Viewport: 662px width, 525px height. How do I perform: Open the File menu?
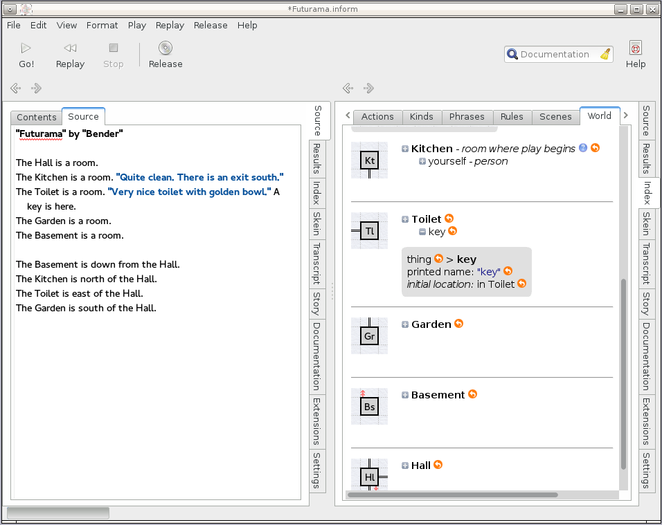pos(14,26)
